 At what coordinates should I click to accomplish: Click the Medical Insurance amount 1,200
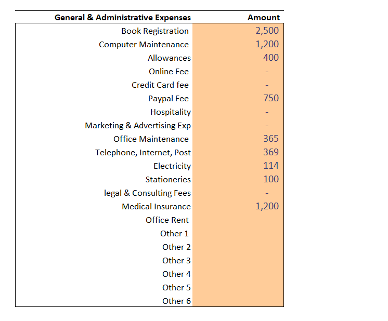point(267,206)
